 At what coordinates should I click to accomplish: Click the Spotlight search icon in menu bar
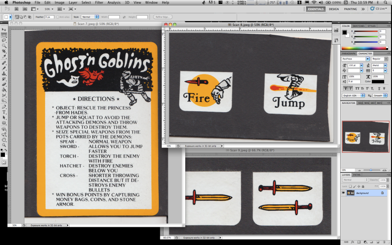386,2
